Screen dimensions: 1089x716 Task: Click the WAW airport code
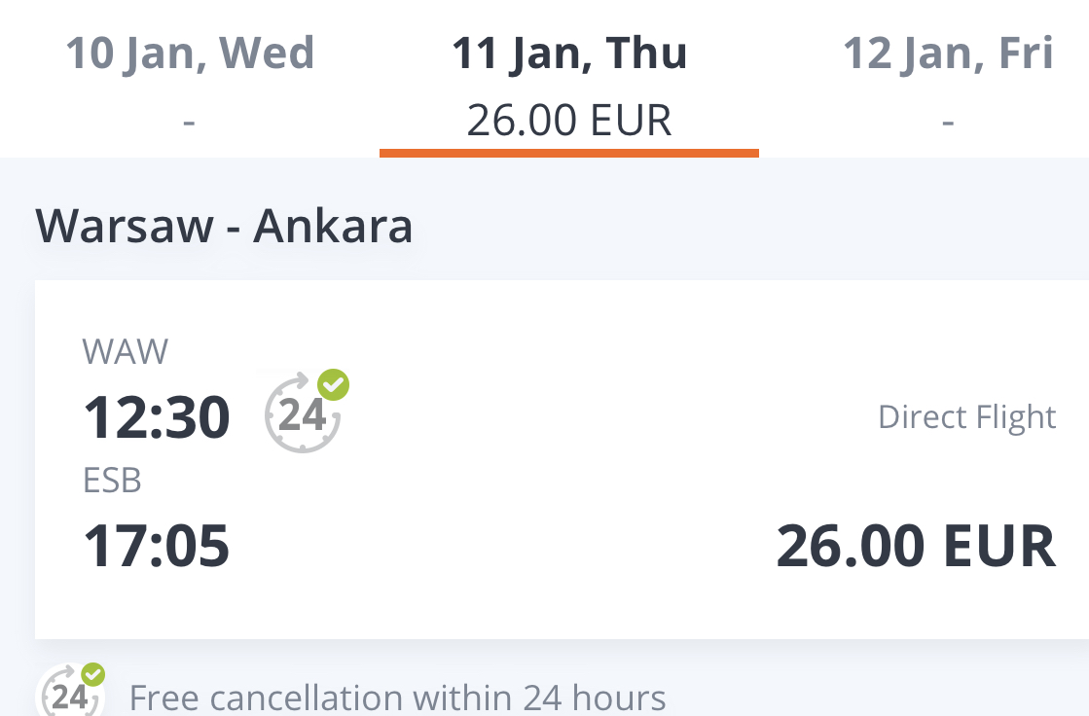[x=125, y=351]
